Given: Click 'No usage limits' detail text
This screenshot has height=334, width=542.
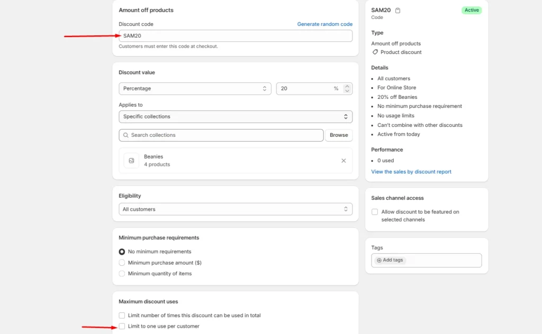Looking at the screenshot, I should pos(395,116).
